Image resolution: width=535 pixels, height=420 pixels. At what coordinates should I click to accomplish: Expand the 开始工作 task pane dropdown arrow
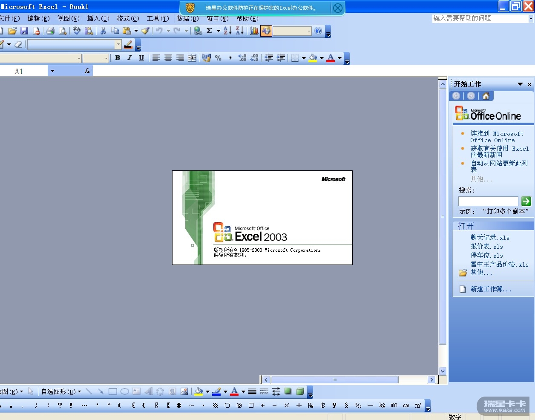coord(520,84)
